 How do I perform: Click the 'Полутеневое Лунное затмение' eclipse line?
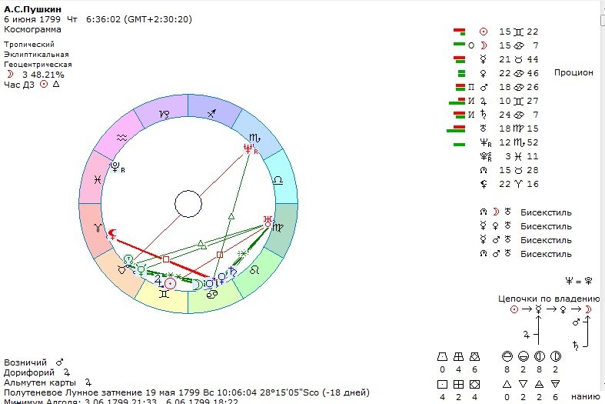pos(187,392)
